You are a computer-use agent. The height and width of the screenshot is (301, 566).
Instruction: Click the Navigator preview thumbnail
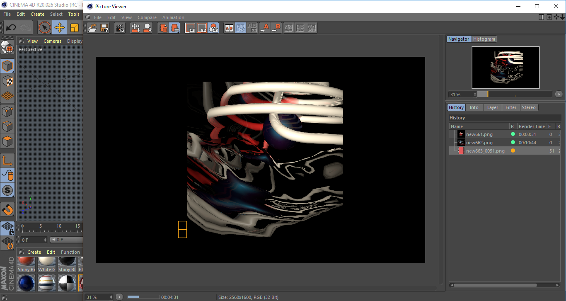click(x=506, y=67)
